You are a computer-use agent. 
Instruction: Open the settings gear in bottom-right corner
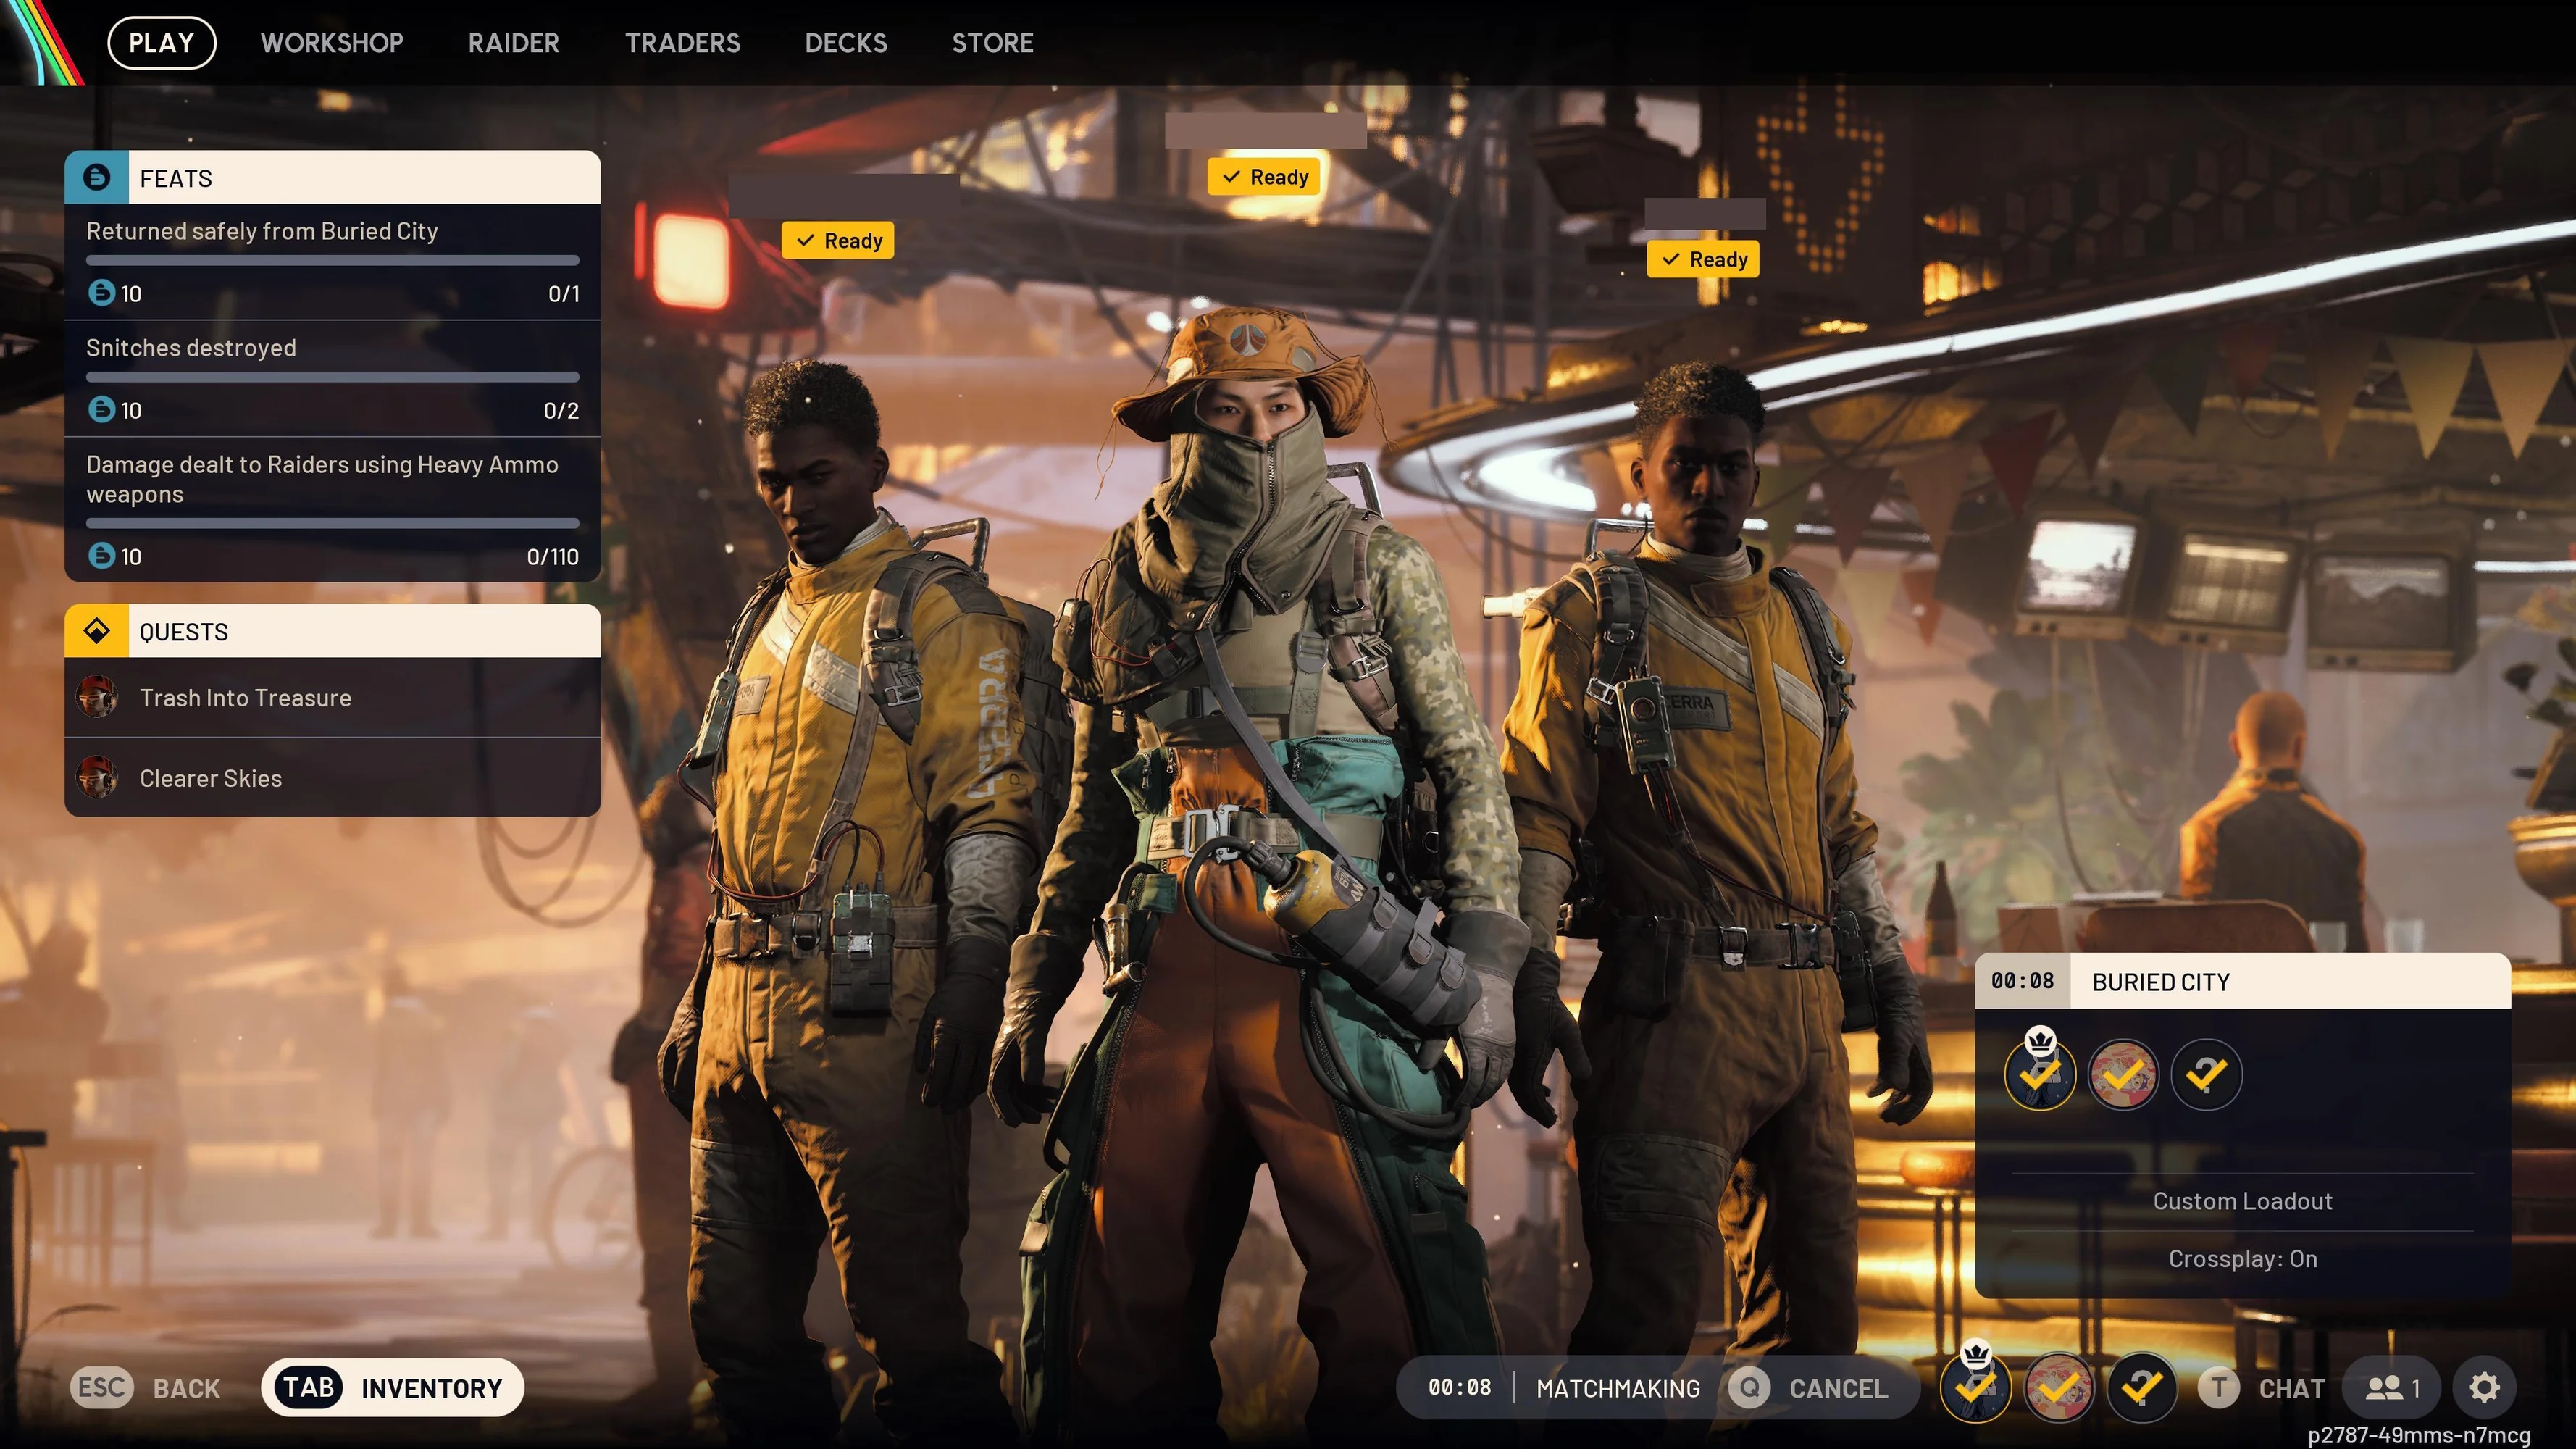[2484, 1388]
